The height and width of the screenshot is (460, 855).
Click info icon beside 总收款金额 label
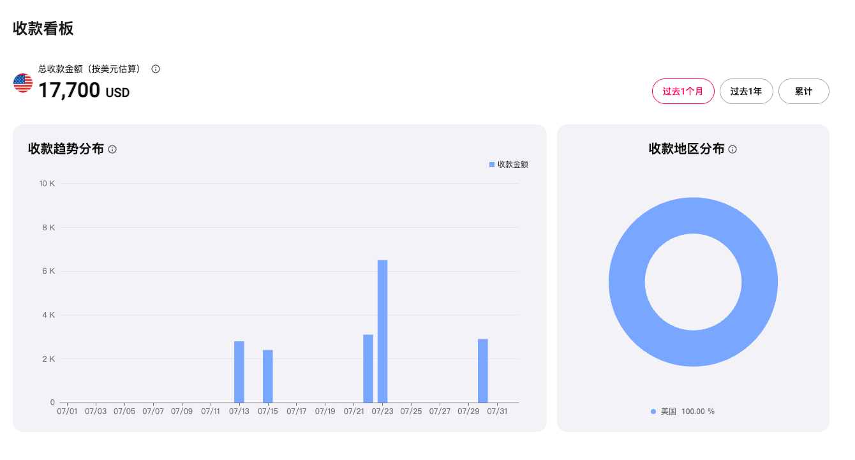156,69
